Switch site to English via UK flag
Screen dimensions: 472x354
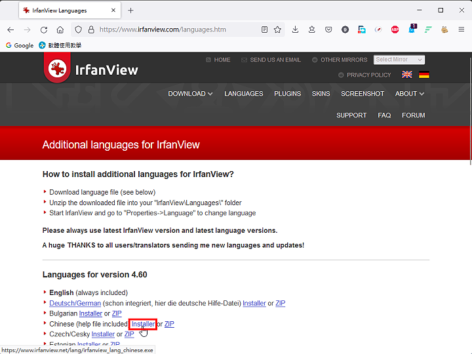coord(407,74)
